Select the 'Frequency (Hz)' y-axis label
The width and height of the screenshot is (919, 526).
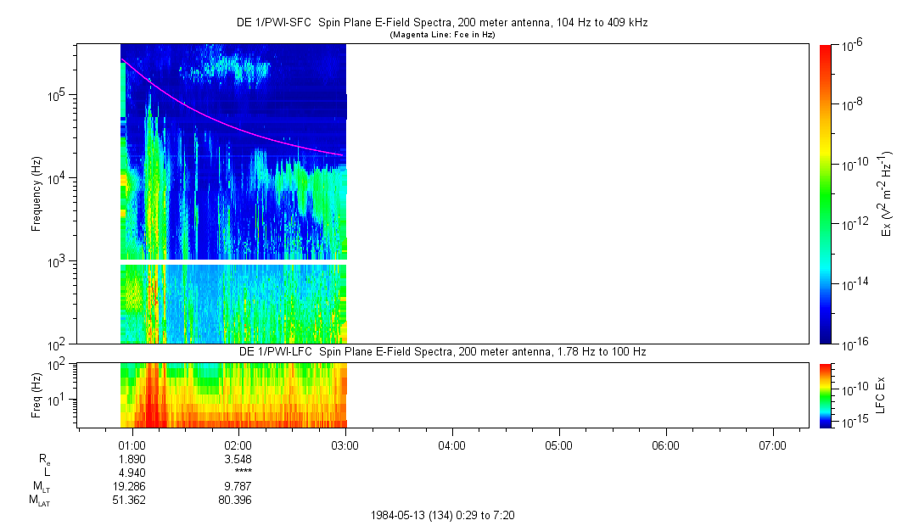click(36, 193)
